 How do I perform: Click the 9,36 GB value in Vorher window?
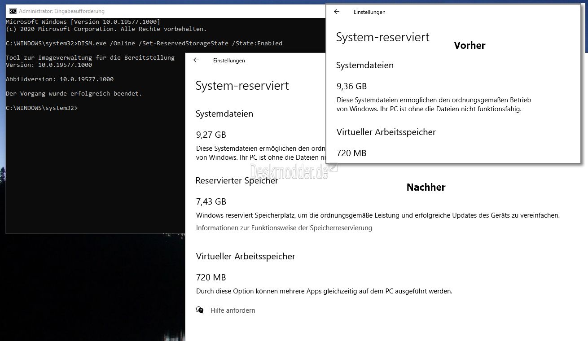point(351,86)
